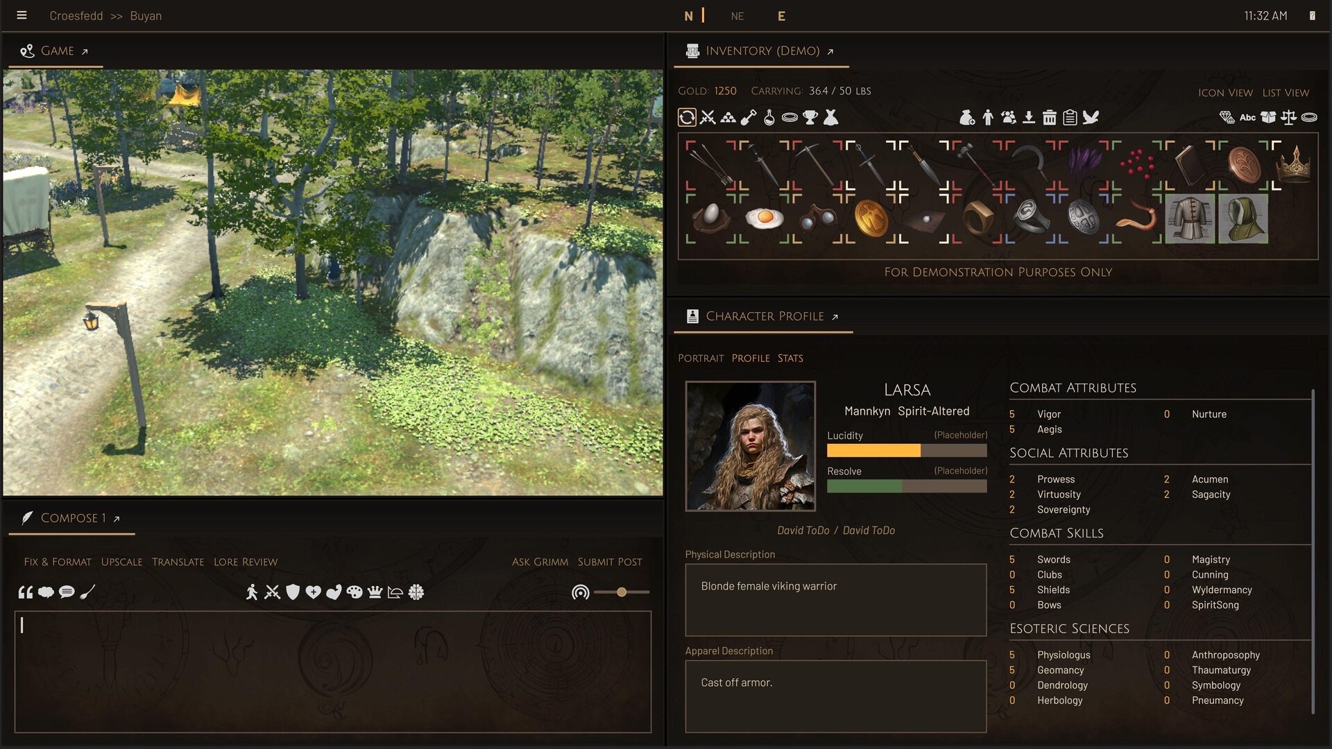Select the dress apparel filter icon

(832, 117)
